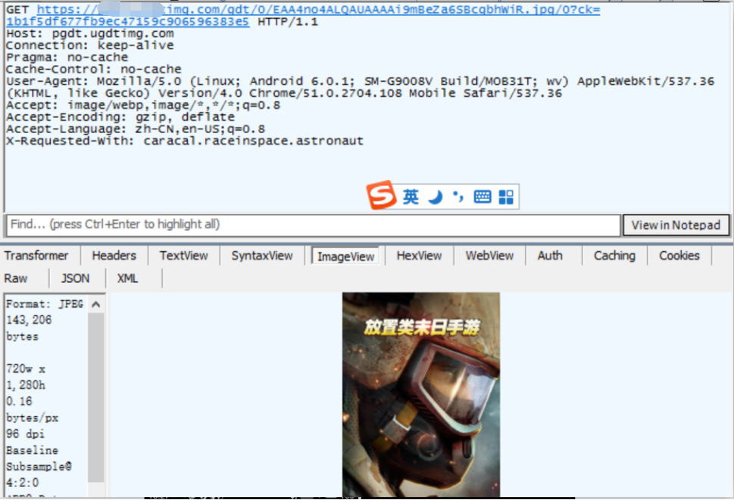Open the XML tab
734x500 pixels.
[127, 278]
